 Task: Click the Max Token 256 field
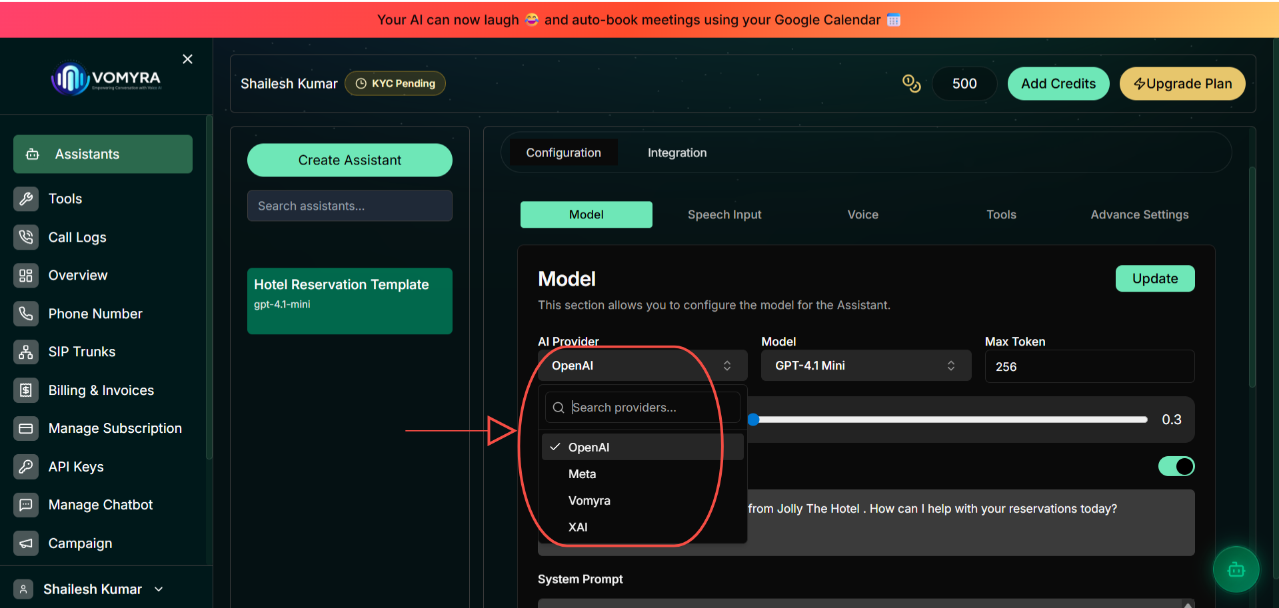click(x=1090, y=366)
